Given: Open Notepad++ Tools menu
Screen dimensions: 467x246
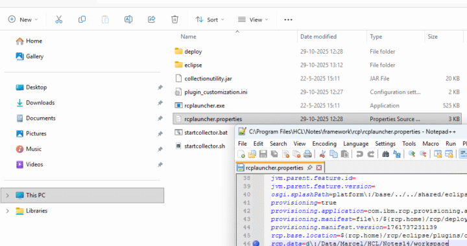Looking at the screenshot, I should (409, 144).
